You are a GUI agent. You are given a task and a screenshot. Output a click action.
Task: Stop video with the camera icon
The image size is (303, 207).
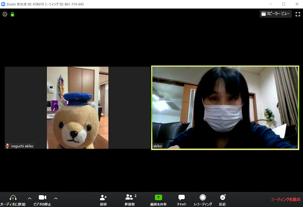(42, 197)
